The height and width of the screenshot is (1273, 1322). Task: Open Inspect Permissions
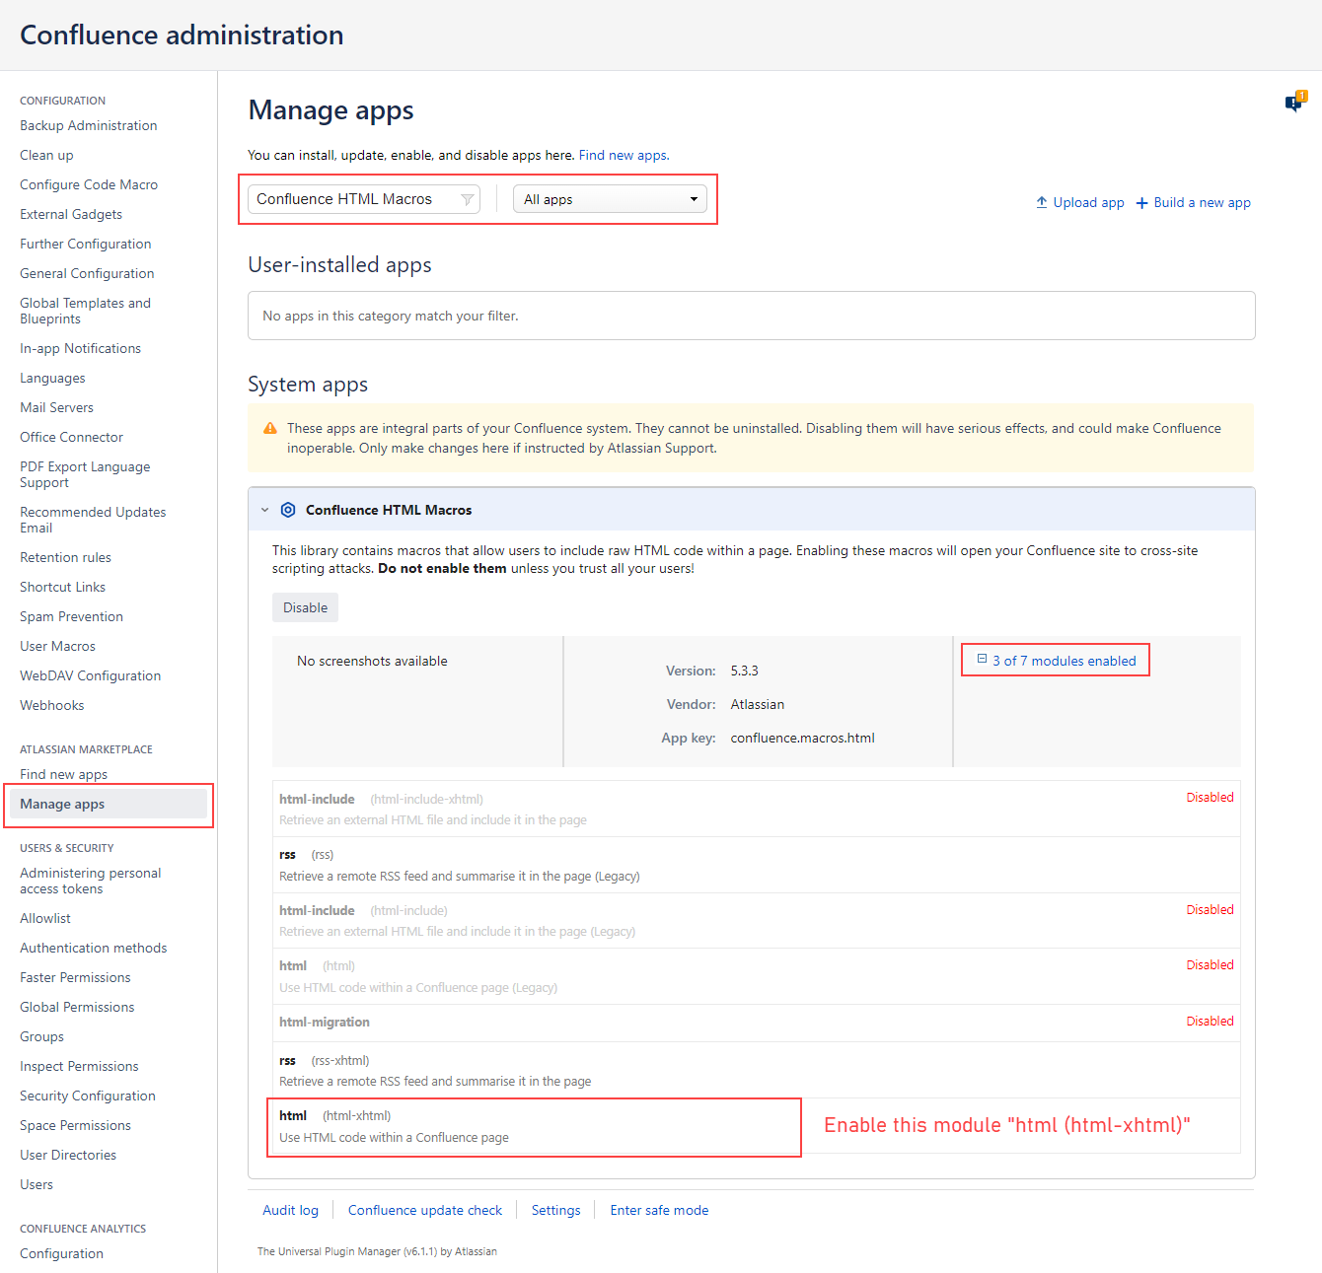click(79, 1066)
